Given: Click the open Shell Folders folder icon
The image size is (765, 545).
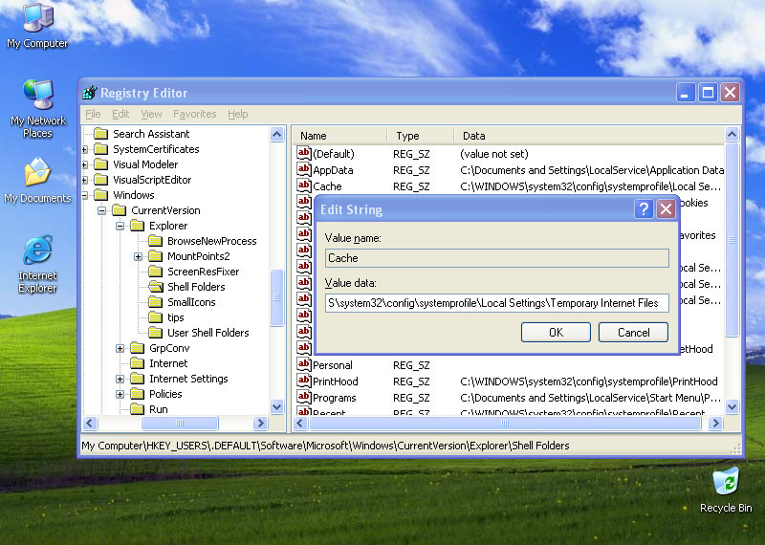Looking at the screenshot, I should pyautogui.click(x=156, y=287).
